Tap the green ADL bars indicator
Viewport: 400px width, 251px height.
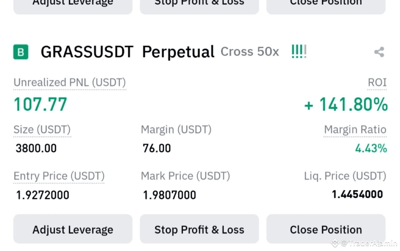click(299, 51)
